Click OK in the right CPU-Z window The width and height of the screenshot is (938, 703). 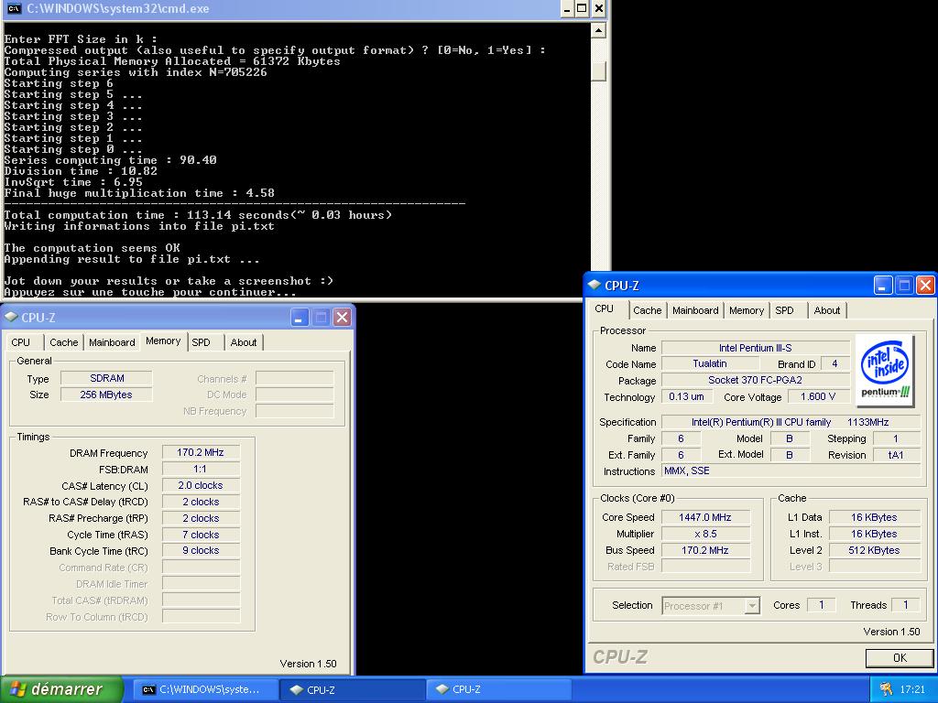[900, 657]
